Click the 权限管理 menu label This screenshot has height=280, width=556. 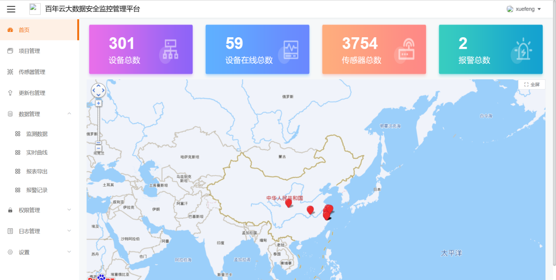(29, 210)
